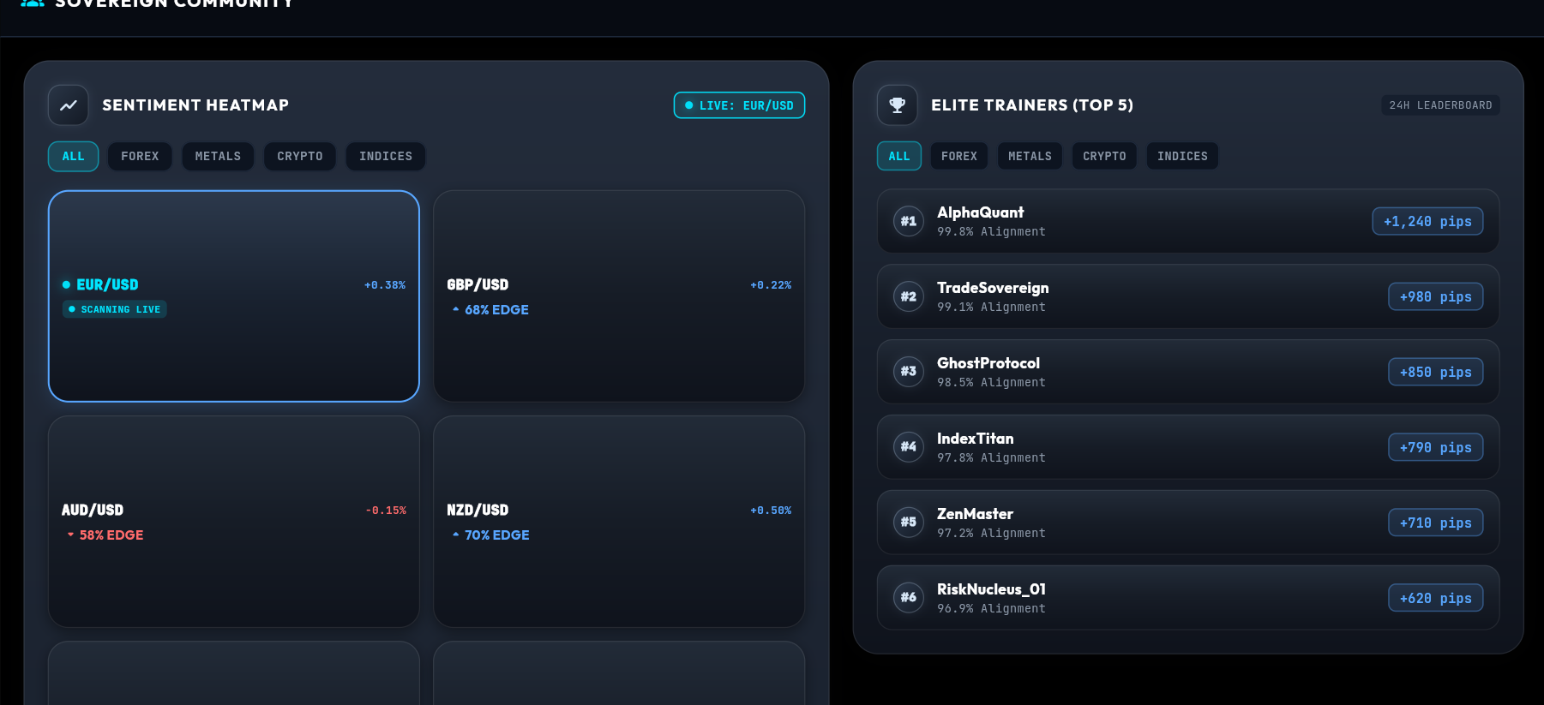Click the +1,240 pips badge
The height and width of the screenshot is (705, 1544).
tap(1427, 221)
